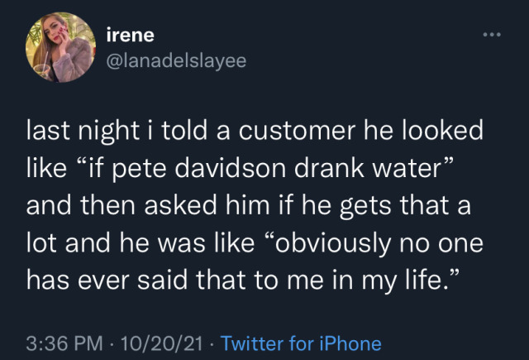Viewport: 529px width, 360px height.
Task: Click the 3:36 PM timestamp
Action: pos(62,343)
